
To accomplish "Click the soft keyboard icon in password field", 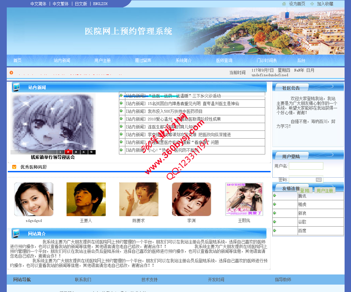I will 319,179.
